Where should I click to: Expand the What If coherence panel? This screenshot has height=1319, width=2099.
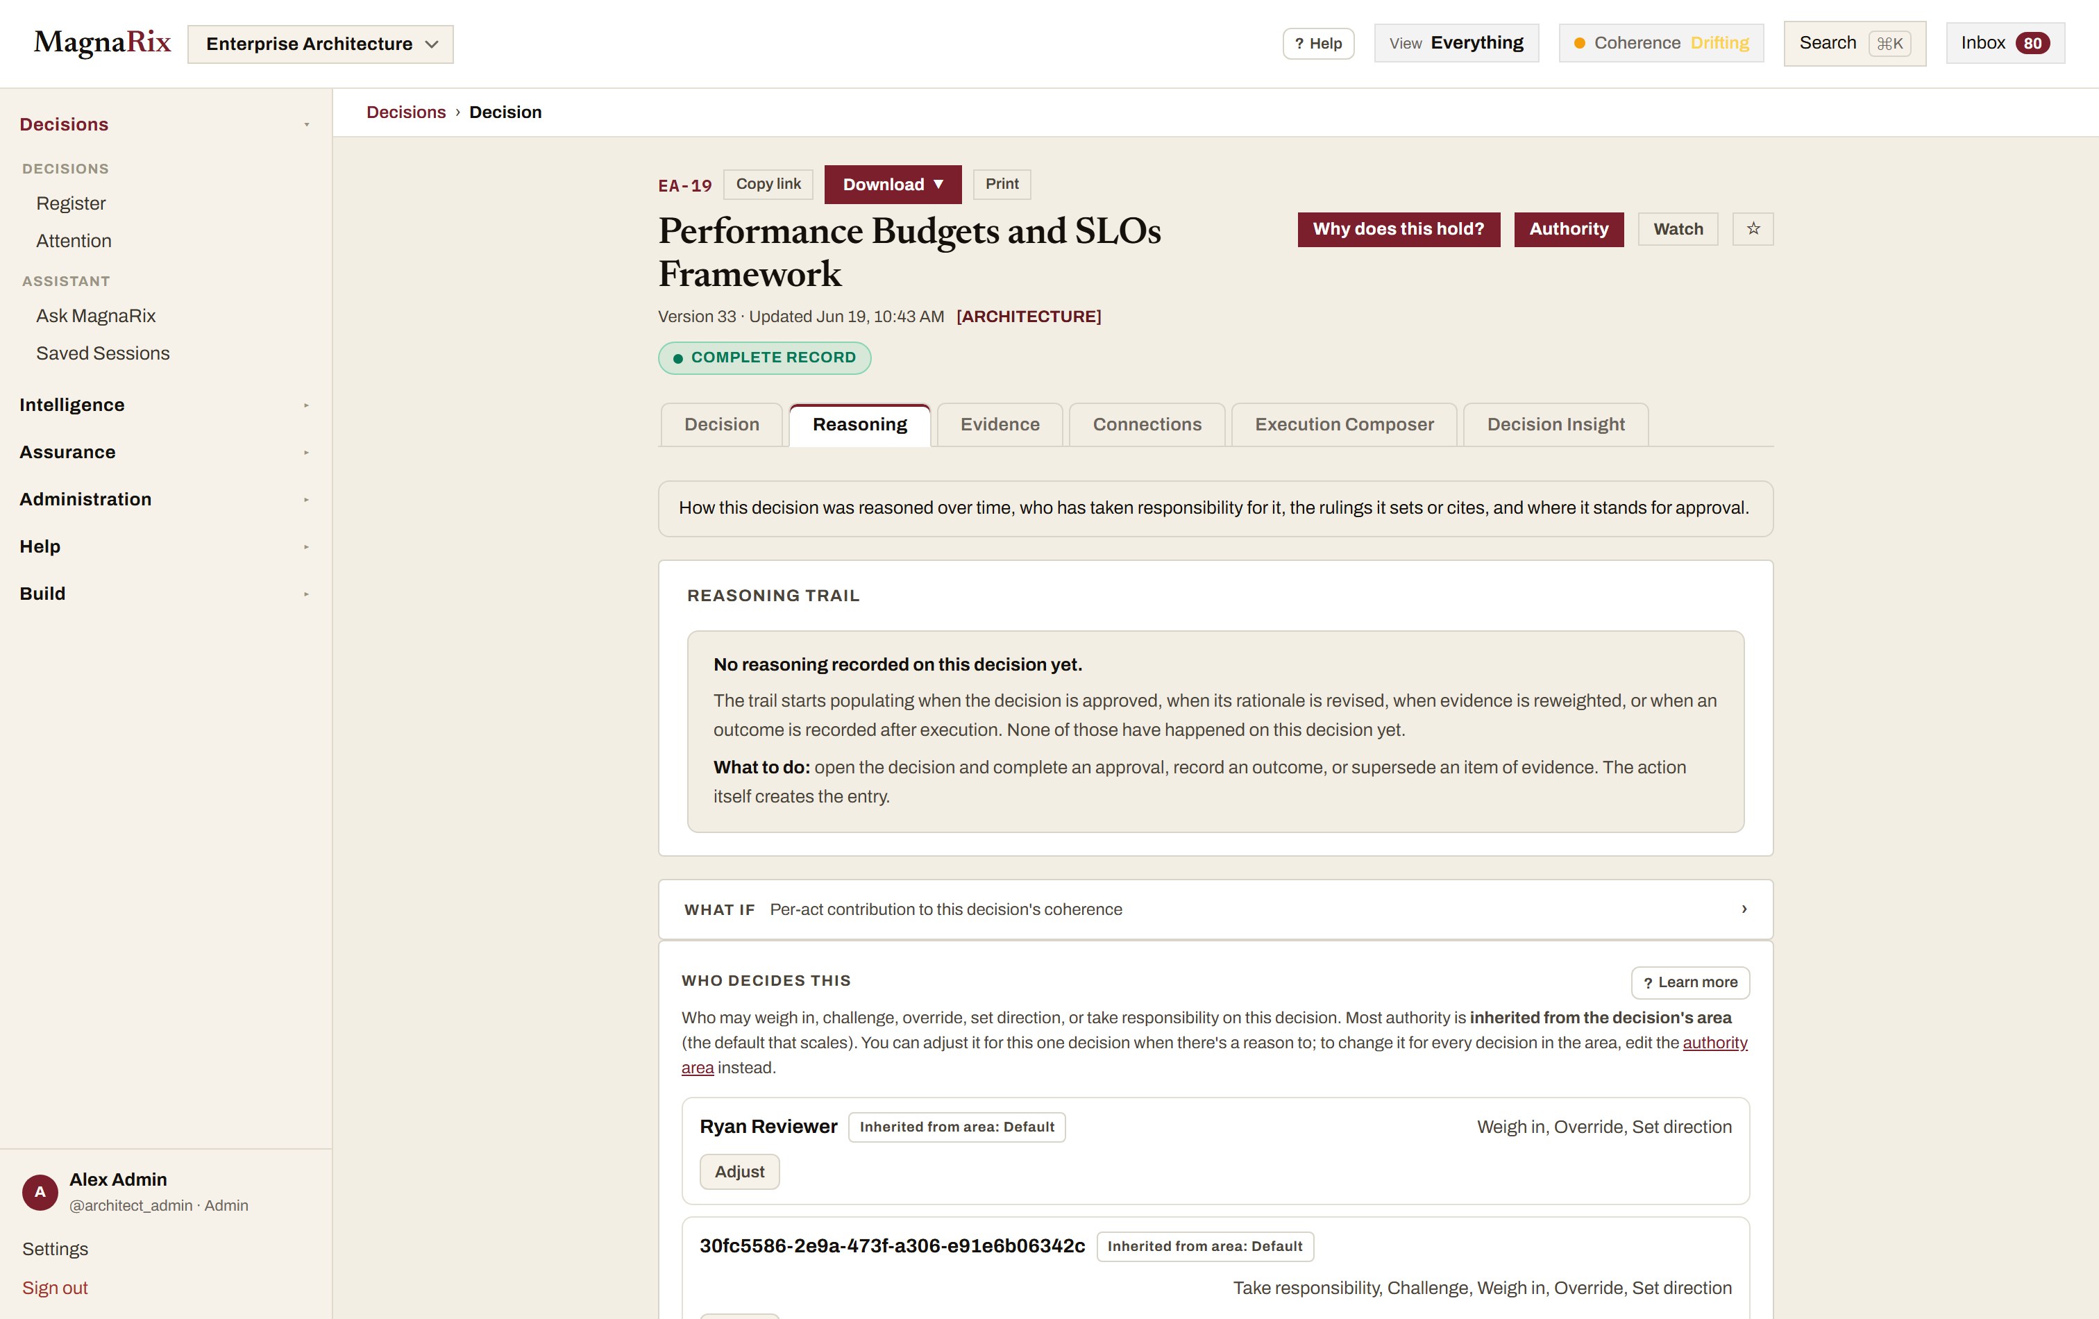pyautogui.click(x=1215, y=909)
